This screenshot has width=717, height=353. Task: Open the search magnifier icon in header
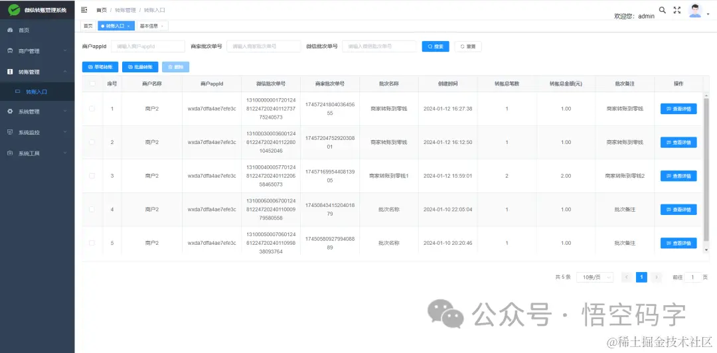point(662,9)
